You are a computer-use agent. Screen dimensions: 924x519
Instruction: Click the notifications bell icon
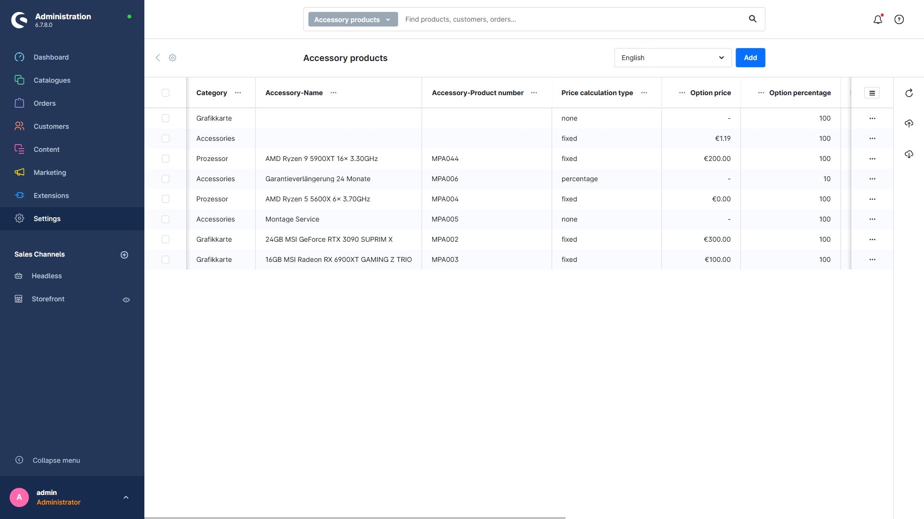878,20
